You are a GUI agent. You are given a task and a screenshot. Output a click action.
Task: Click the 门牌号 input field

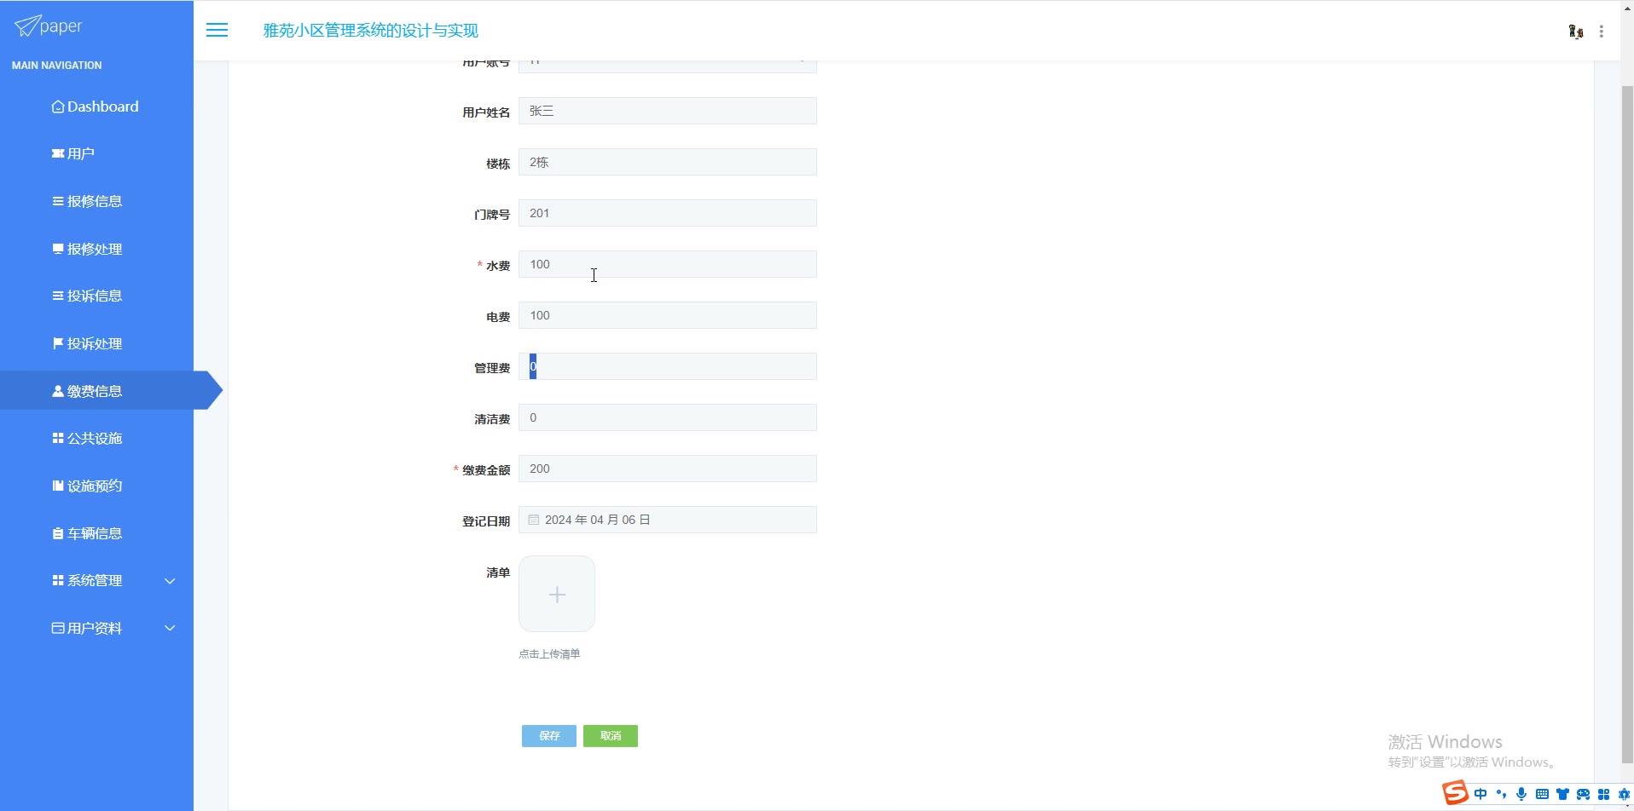(668, 213)
